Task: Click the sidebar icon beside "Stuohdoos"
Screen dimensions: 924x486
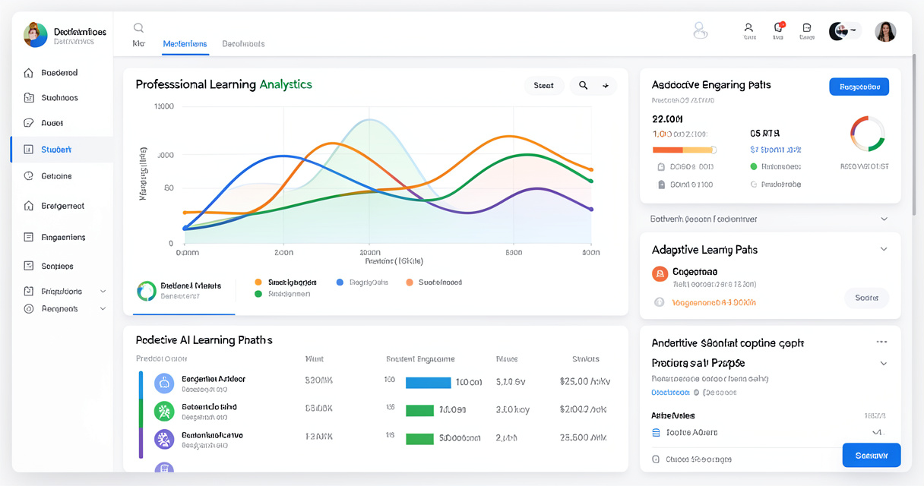Action: point(29,98)
